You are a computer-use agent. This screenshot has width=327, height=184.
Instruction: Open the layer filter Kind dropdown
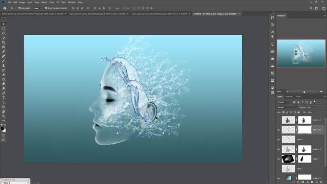click(x=284, y=102)
